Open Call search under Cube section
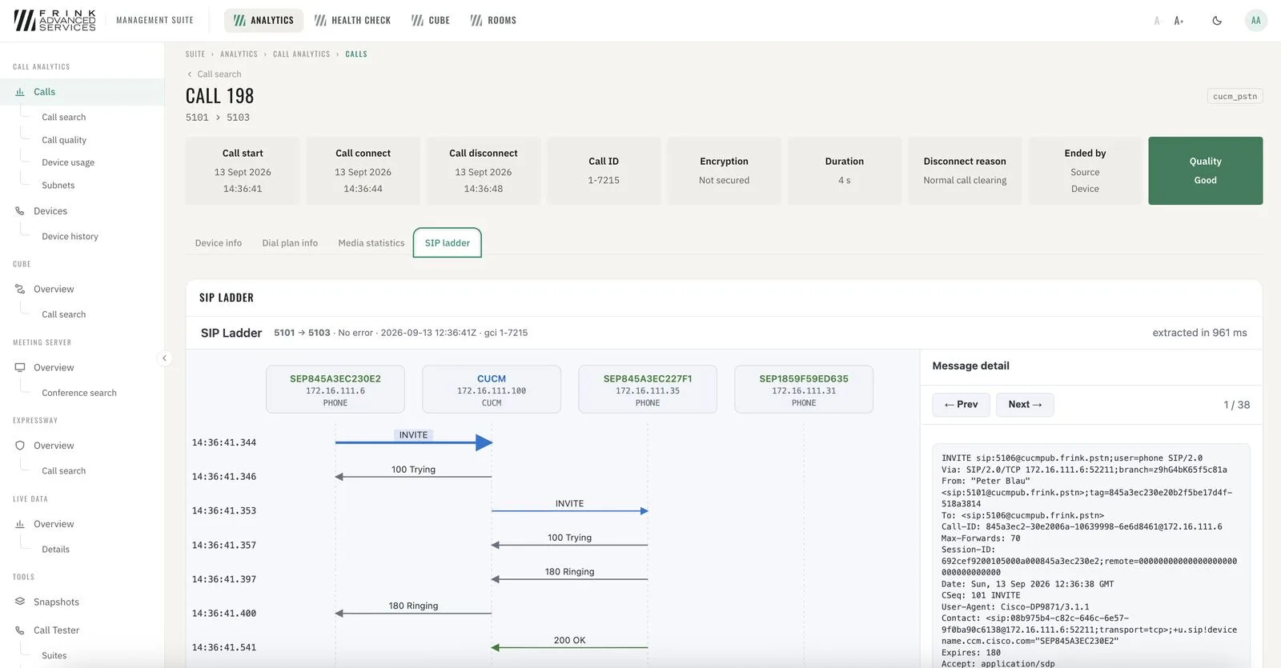The image size is (1281, 668). (x=64, y=314)
